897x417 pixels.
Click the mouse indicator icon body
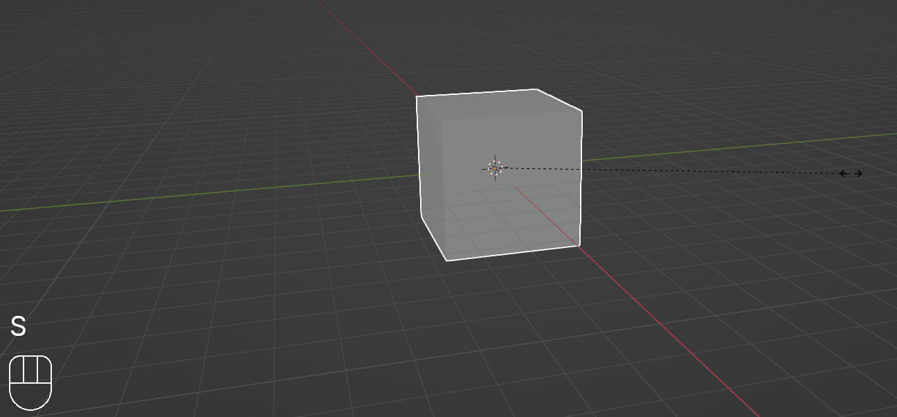30,395
